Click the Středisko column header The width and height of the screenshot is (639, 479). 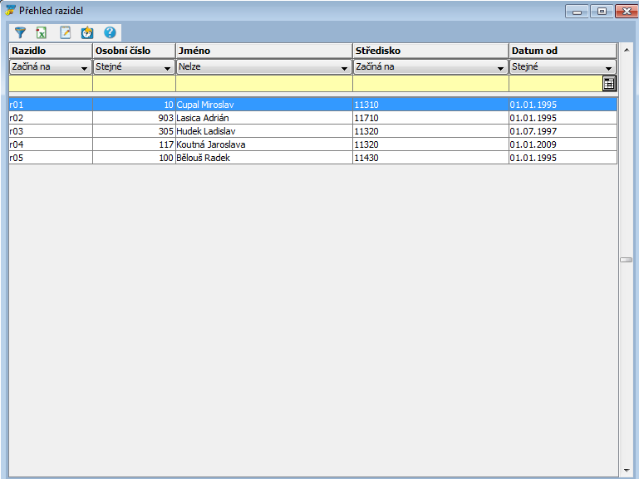click(x=430, y=51)
